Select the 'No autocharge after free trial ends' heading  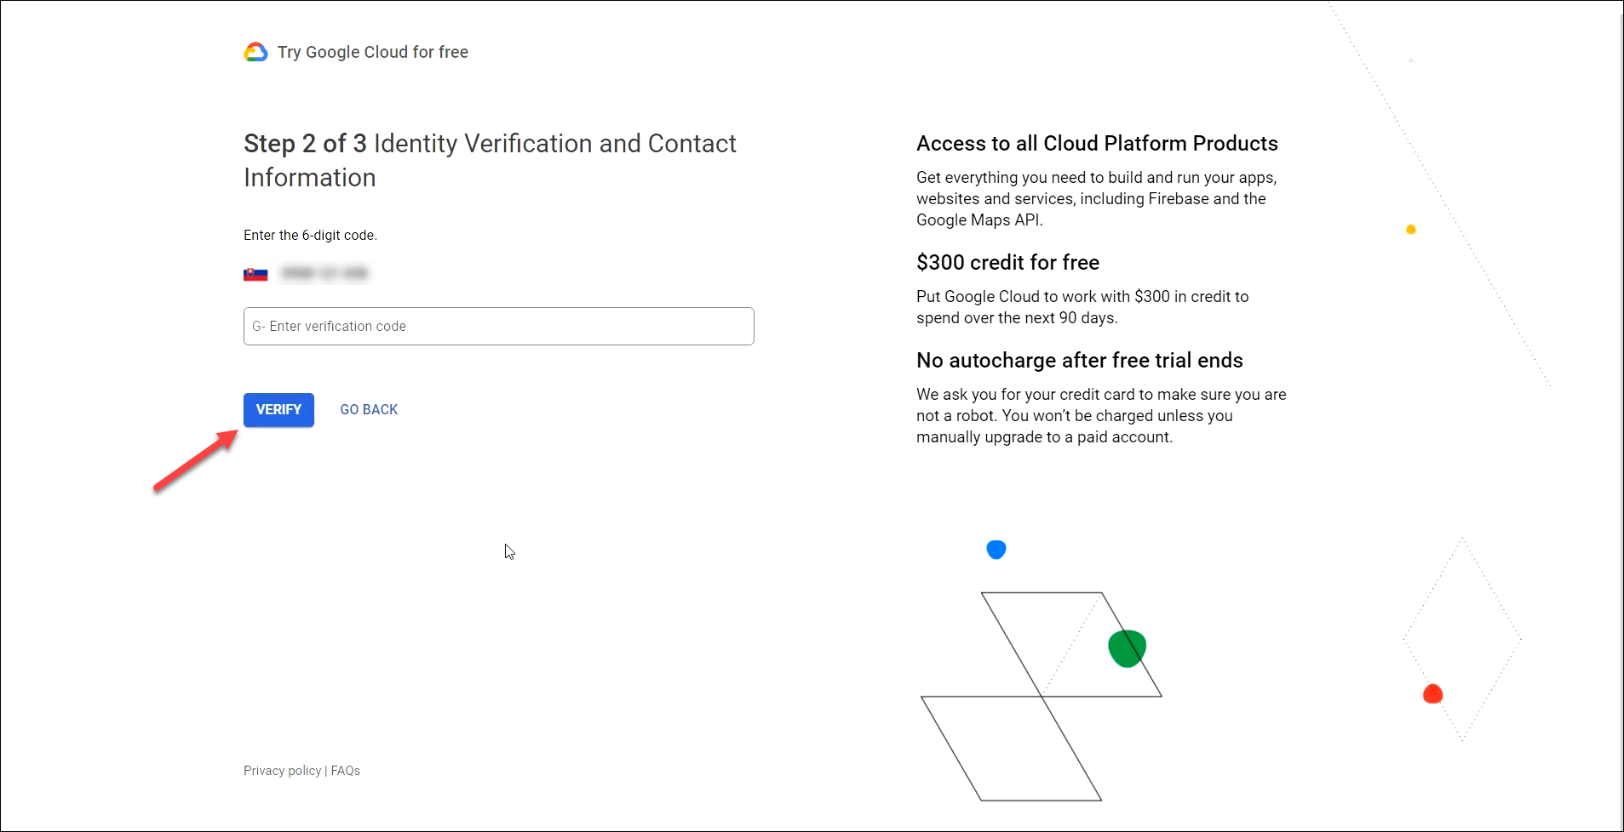click(x=1080, y=361)
